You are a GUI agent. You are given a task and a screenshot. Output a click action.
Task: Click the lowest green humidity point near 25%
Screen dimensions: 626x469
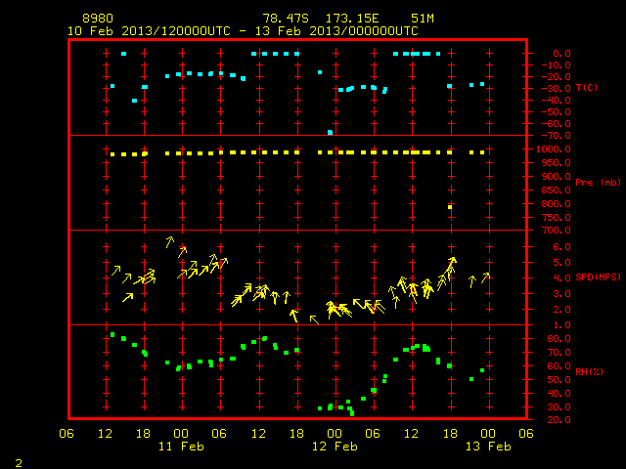[x=352, y=413]
